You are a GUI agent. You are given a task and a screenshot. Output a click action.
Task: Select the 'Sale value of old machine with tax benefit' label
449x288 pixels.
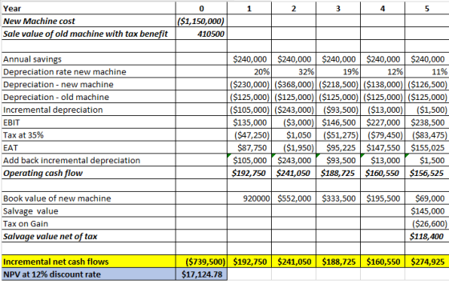tap(85, 34)
